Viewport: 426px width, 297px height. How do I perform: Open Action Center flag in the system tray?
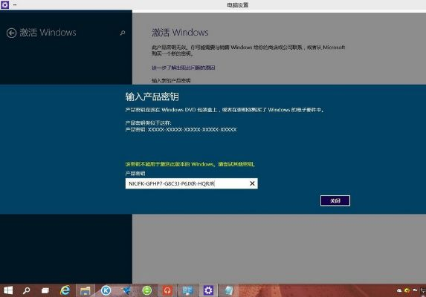click(x=415, y=290)
